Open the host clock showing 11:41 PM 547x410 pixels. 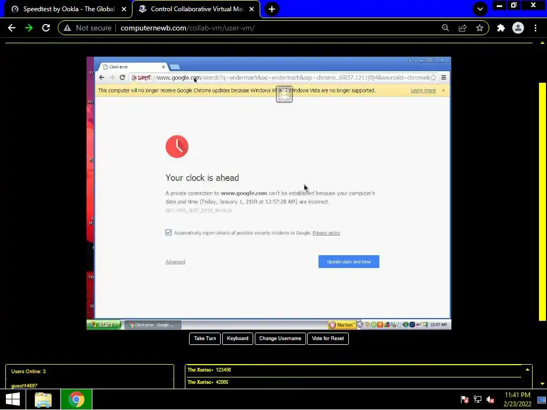click(x=517, y=399)
